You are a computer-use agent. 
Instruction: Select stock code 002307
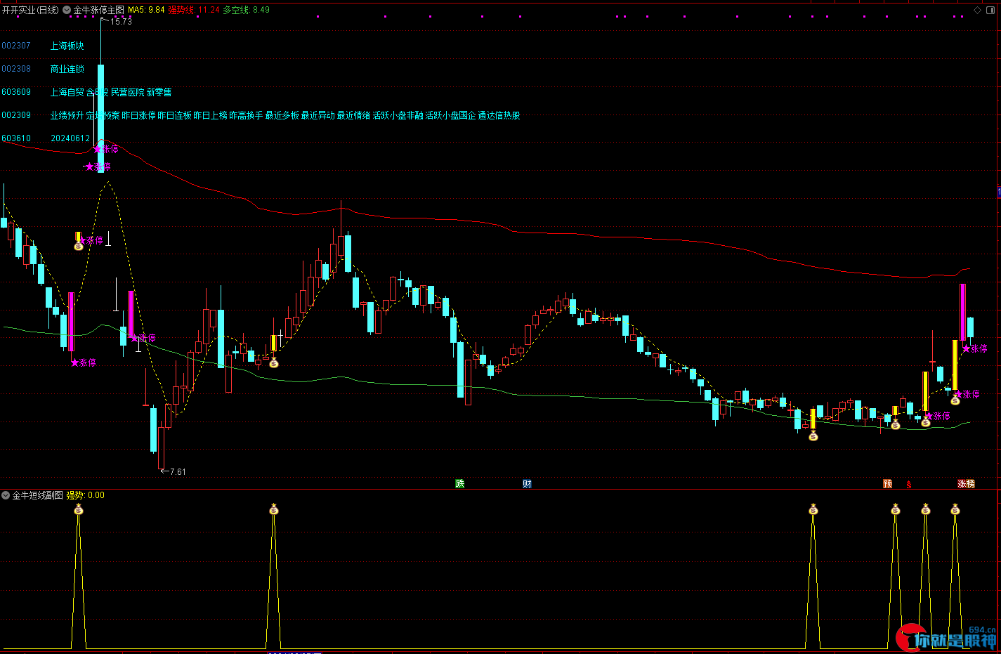click(16, 46)
